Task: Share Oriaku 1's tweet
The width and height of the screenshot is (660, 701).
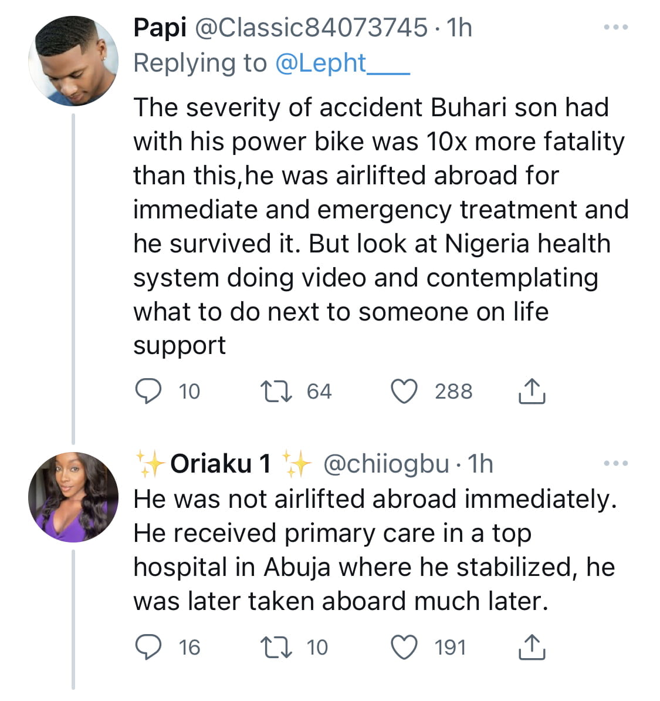Action: click(x=532, y=648)
